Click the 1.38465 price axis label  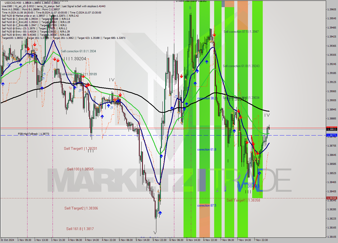tap(332, 182)
